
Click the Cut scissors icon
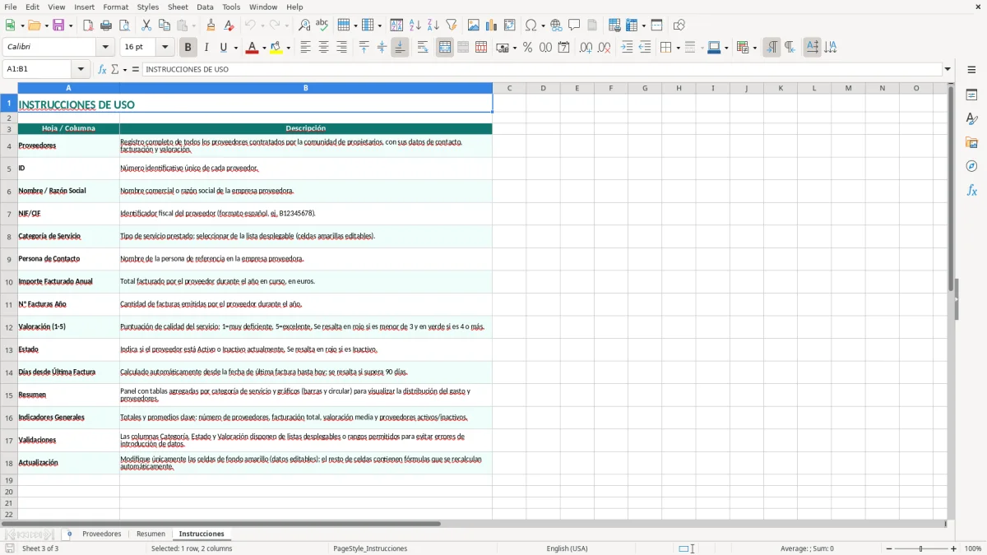[146, 25]
